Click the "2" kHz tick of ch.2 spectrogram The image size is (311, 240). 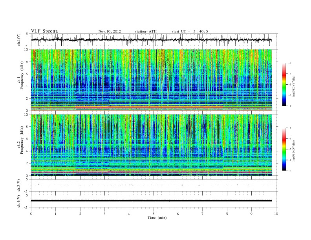pyautogui.click(x=27, y=164)
